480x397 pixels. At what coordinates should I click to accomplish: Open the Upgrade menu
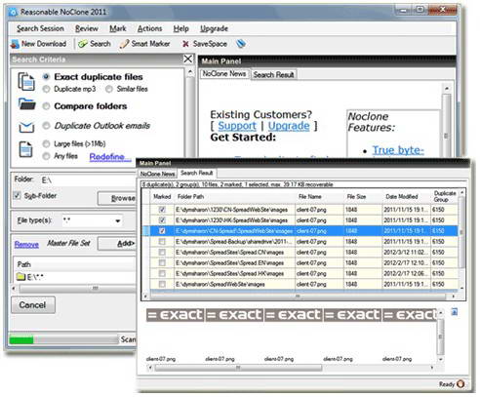214,28
